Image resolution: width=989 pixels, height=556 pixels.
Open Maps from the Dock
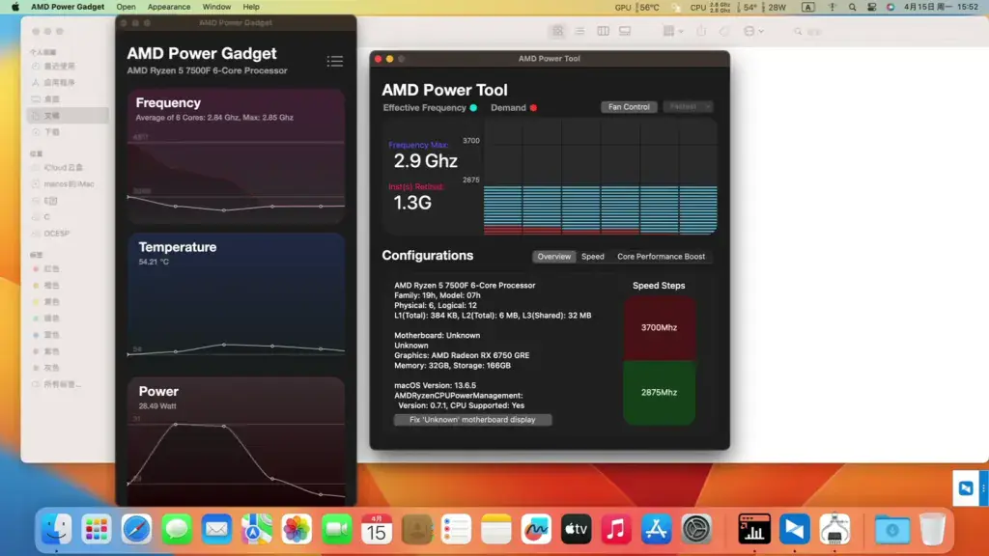click(257, 529)
